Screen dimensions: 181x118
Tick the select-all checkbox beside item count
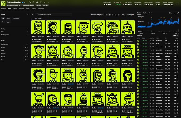pyautogui.click(x=32, y=19)
